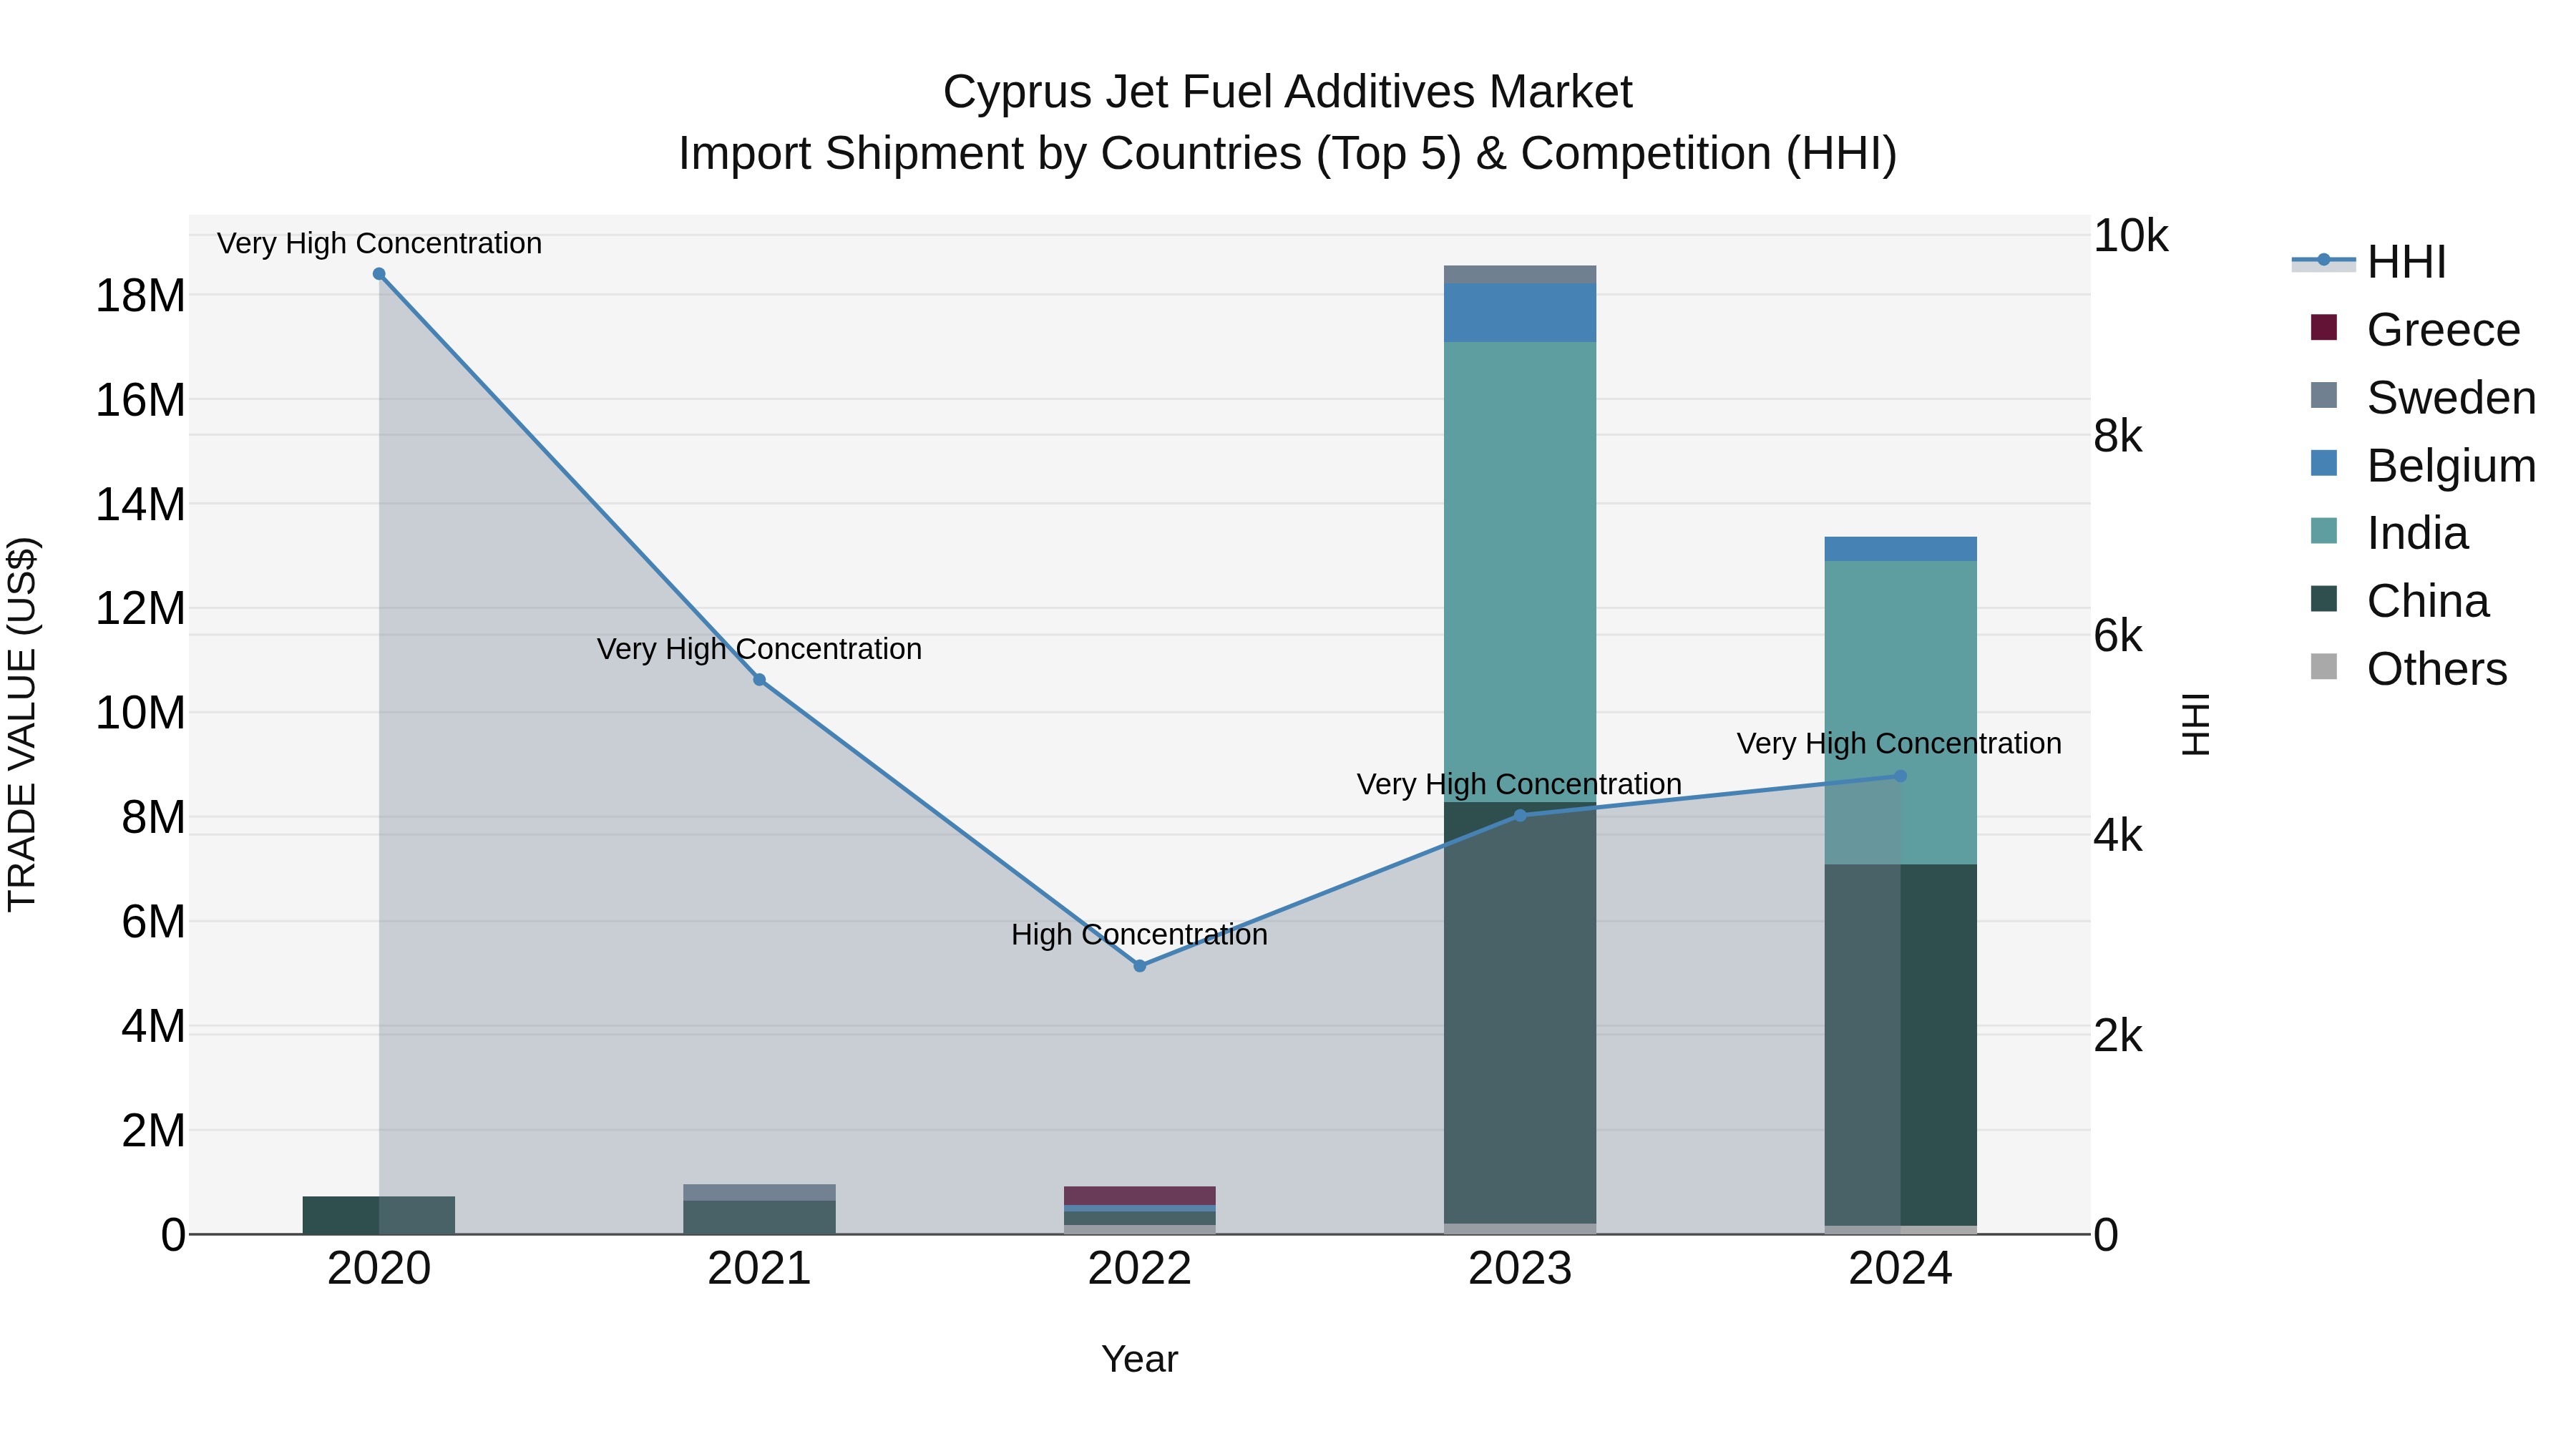This screenshot has width=2576, height=1449.
Task: Click the Cyprus Jet Fuel Additives Market title
Action: click(1288, 92)
